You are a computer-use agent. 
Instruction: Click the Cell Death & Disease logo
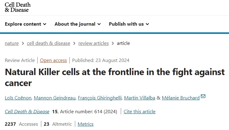pos(18,7)
